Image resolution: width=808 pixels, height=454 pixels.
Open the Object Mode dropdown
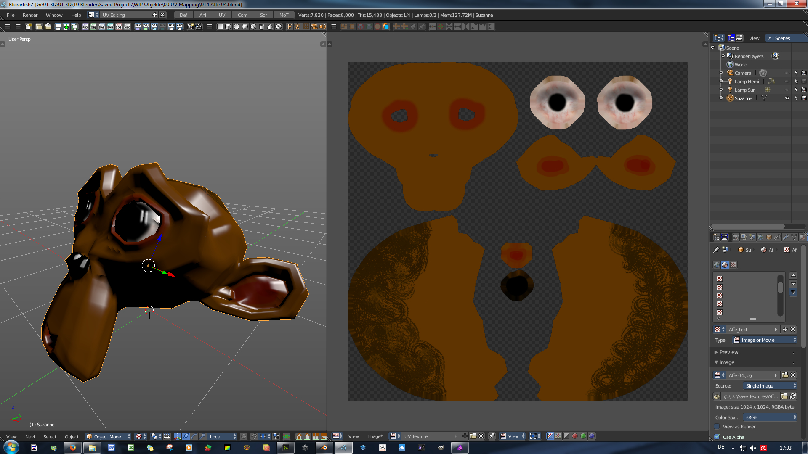[108, 436]
